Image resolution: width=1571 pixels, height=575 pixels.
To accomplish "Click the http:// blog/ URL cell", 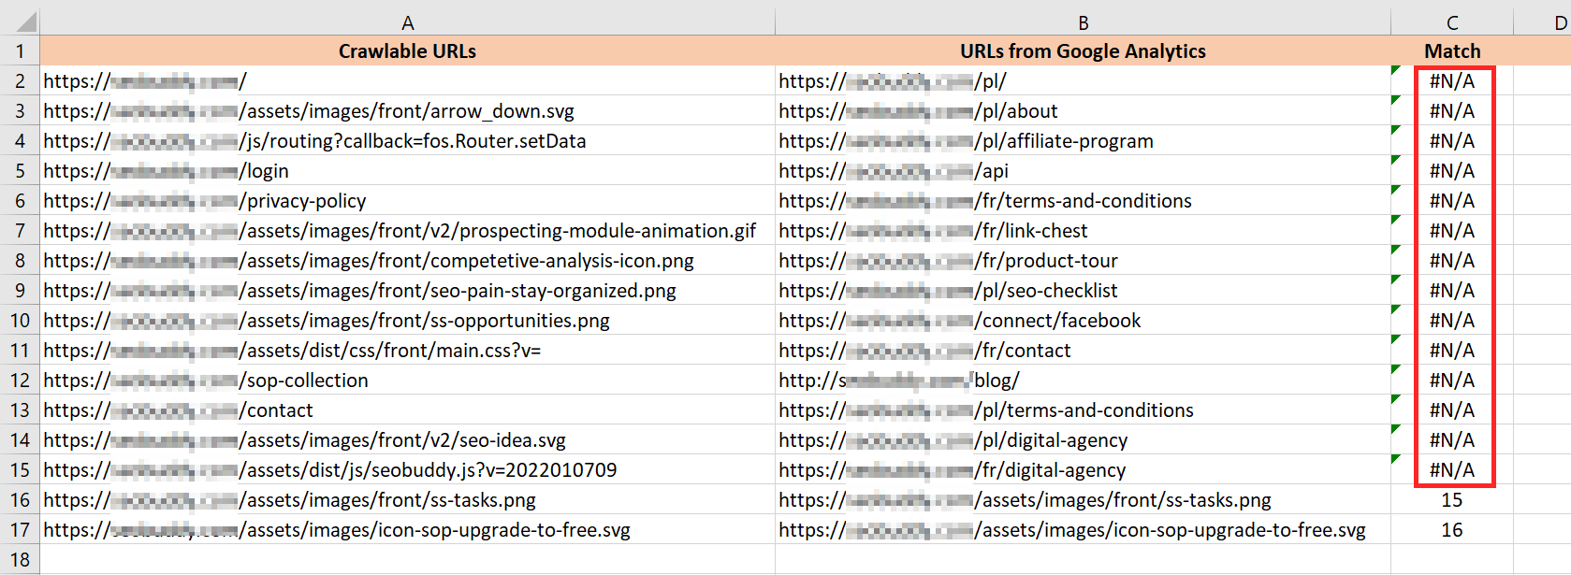I will [x=1083, y=381].
